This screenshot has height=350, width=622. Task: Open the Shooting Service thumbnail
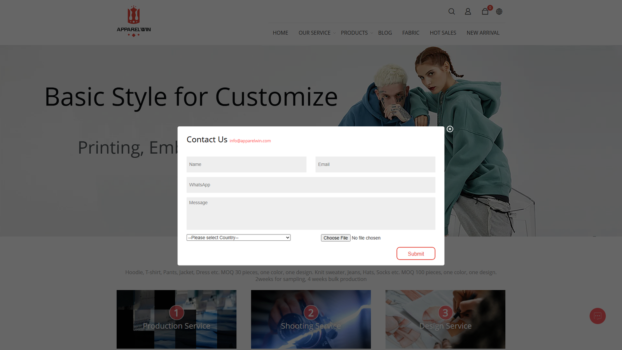click(311, 319)
